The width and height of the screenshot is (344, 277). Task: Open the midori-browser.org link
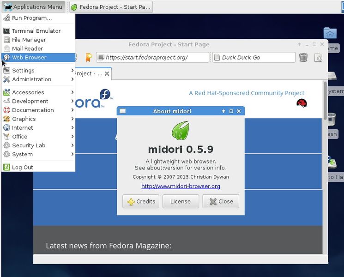181,186
